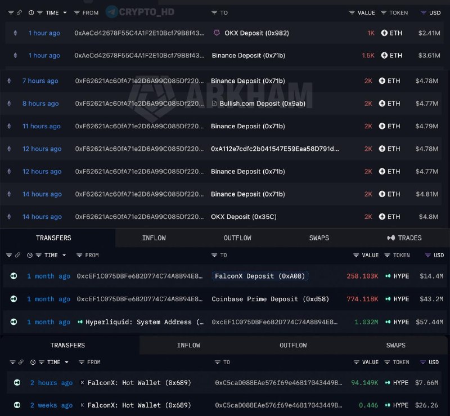The image size is (450, 416).
Task: Click the link icon in bottom table header
Action: 21,362
